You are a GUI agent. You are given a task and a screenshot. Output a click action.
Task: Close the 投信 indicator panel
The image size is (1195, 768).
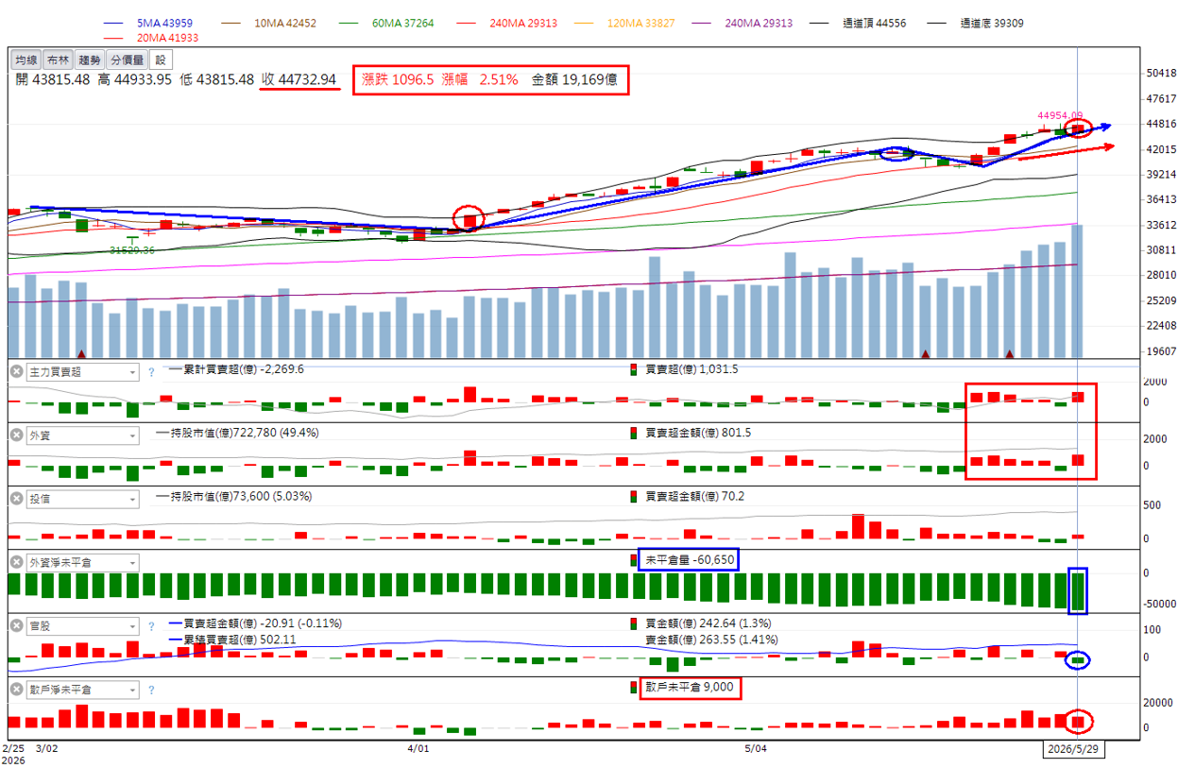(x=17, y=498)
